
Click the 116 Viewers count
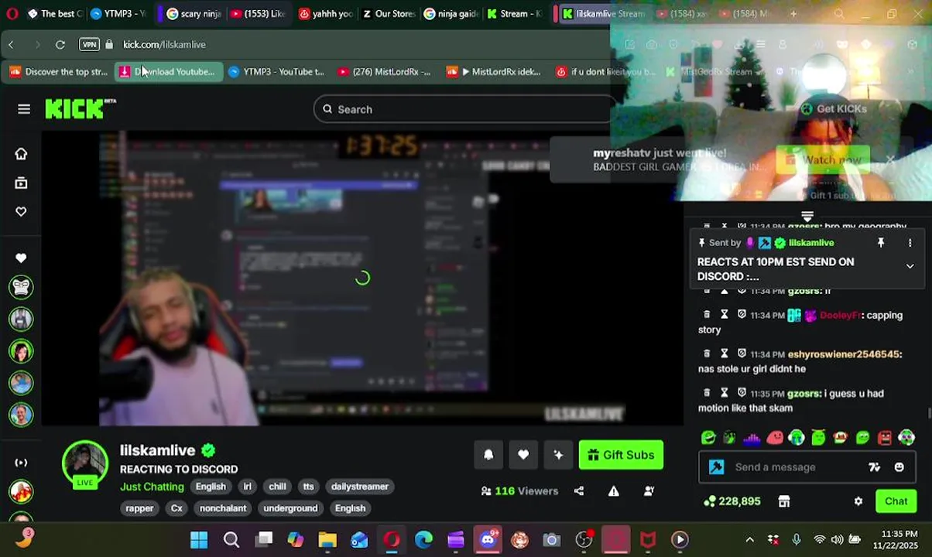(519, 490)
